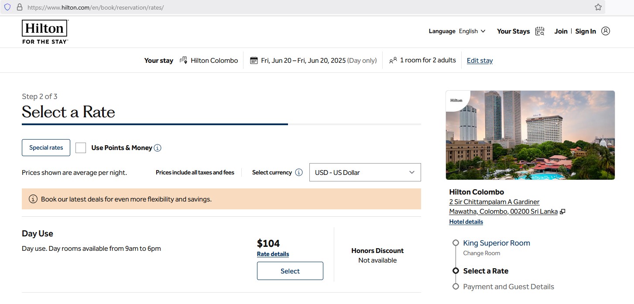The width and height of the screenshot is (634, 304).
Task: Expand the USD - US Dollar currency dropdown
Action: (365, 172)
